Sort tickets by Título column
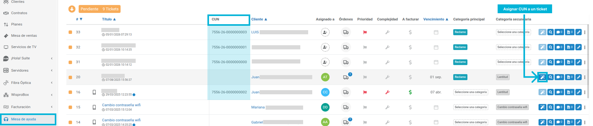The width and height of the screenshot is (593, 126). click(x=109, y=19)
